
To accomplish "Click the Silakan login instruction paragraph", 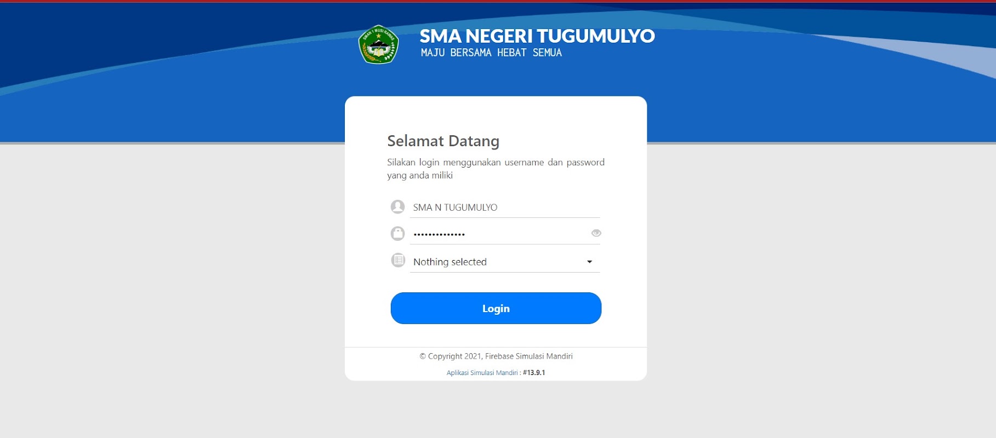I will click(496, 169).
